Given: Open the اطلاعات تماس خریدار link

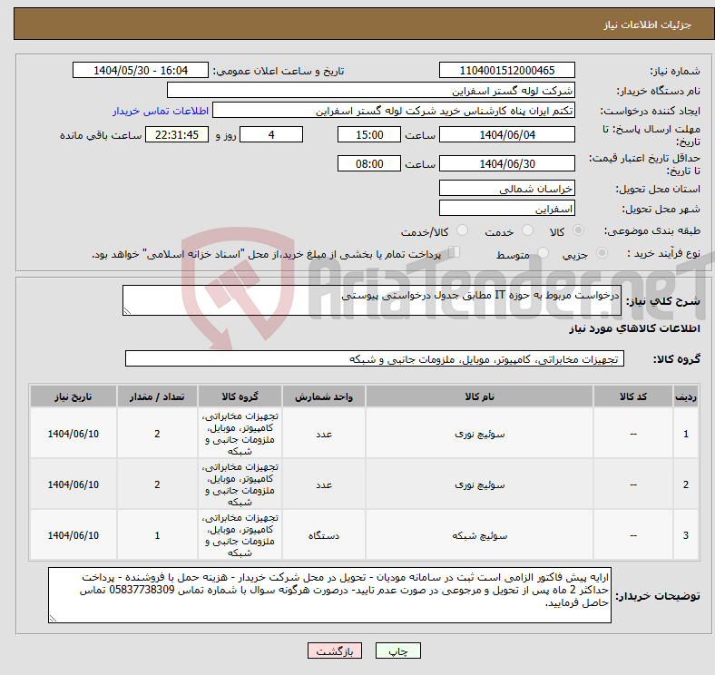Looking at the screenshot, I should [x=161, y=111].
